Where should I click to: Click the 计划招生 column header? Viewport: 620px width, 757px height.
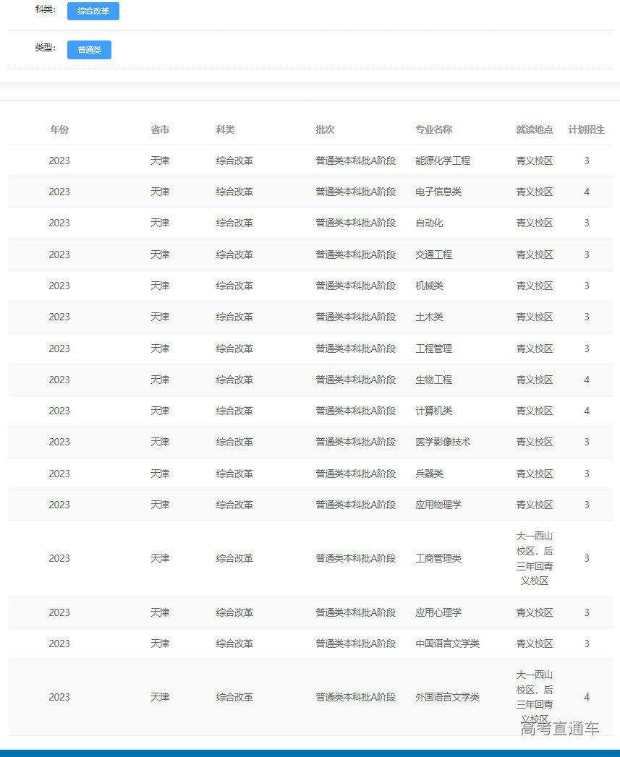click(586, 129)
